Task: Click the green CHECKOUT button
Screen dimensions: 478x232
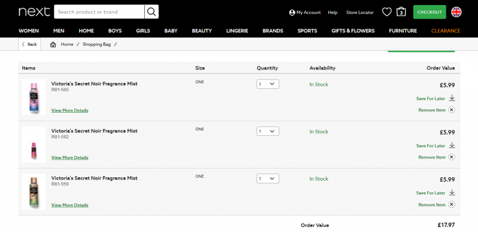Action: tap(429, 12)
